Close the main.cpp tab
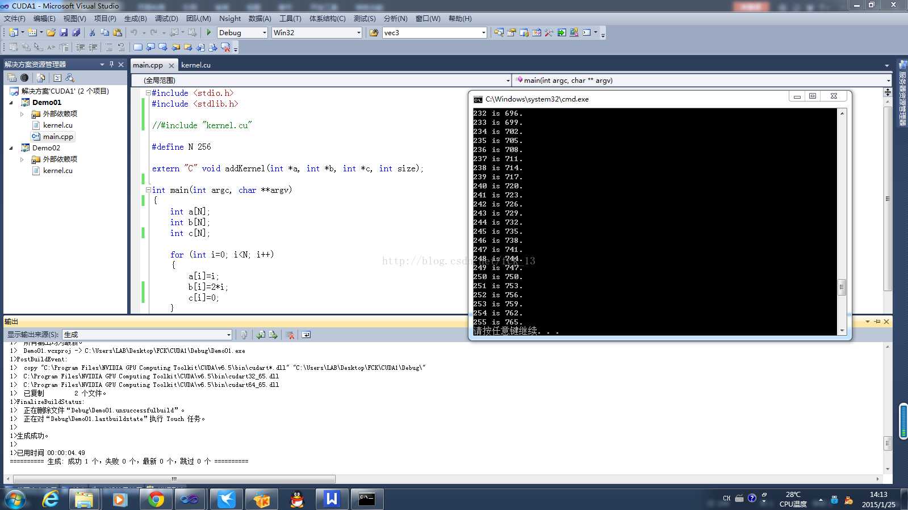This screenshot has height=510, width=908. click(171, 65)
